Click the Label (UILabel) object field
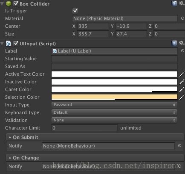 click(114, 51)
